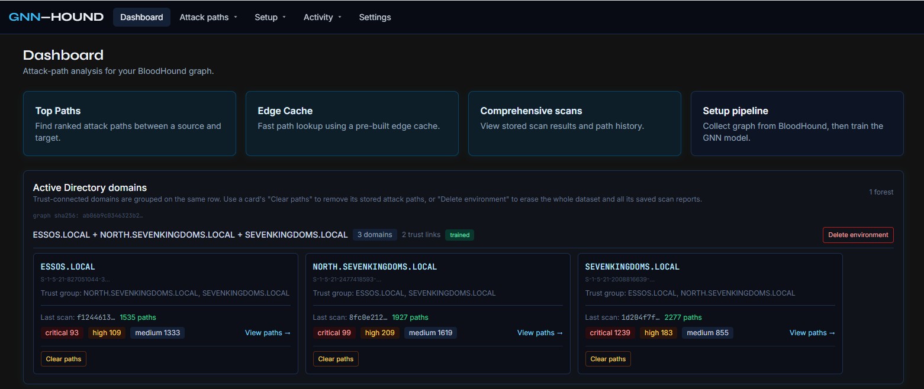Expand the Attack paths dropdown menu
The image size is (924, 389).
point(208,17)
